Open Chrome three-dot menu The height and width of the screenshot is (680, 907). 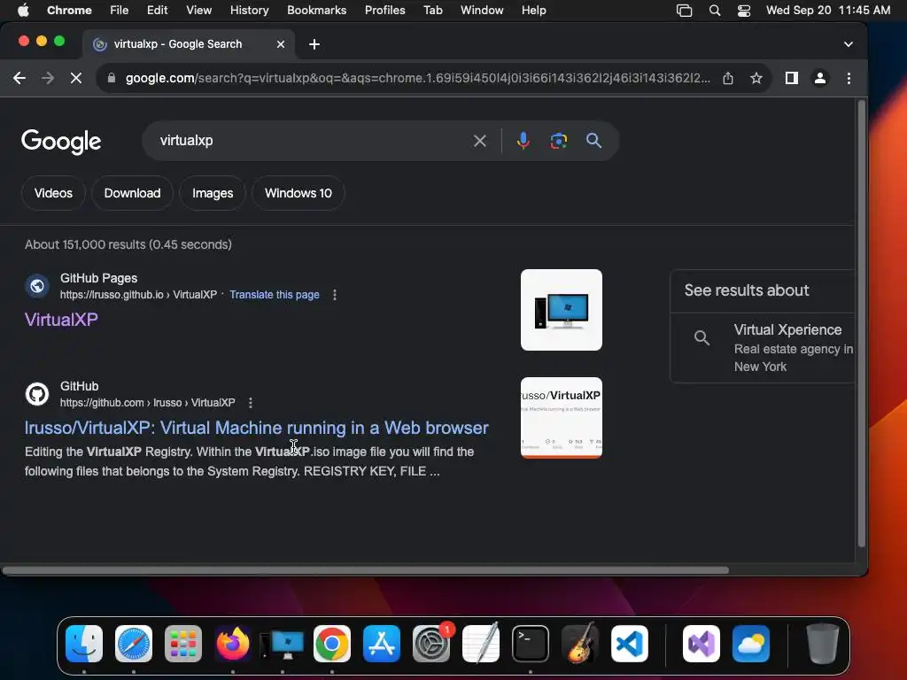click(849, 78)
